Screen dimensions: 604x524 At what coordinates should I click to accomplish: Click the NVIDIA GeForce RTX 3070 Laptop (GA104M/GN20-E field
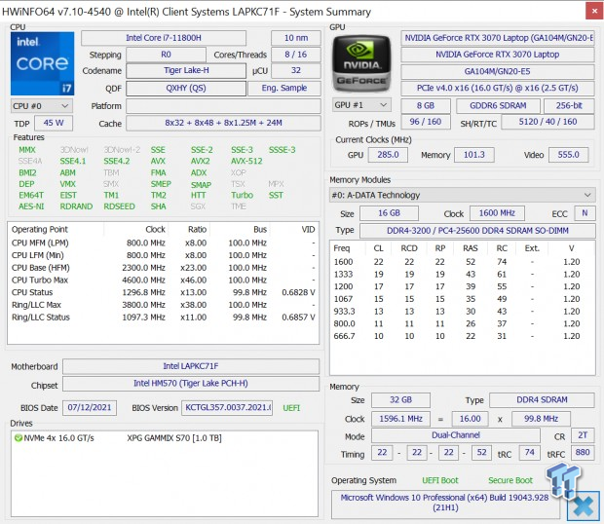498,38
